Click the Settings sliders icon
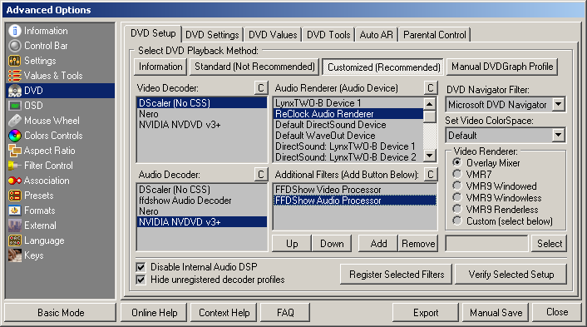 [x=15, y=61]
